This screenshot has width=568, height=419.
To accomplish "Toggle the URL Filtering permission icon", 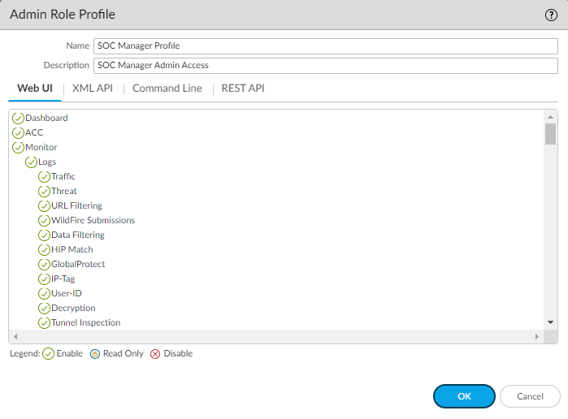I will 45,206.
